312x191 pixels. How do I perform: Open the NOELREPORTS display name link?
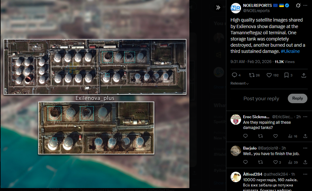pyautogui.click(x=257, y=5)
